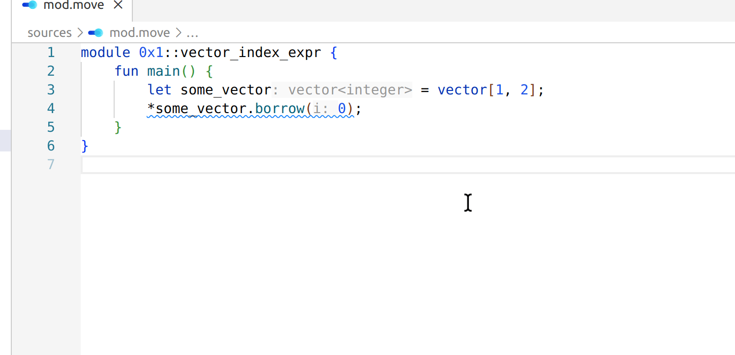Click line number 4 in the gutter
The height and width of the screenshot is (355, 735).
point(51,108)
